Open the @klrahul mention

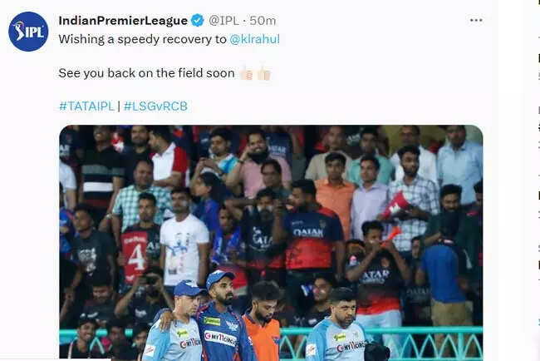pyautogui.click(x=254, y=39)
